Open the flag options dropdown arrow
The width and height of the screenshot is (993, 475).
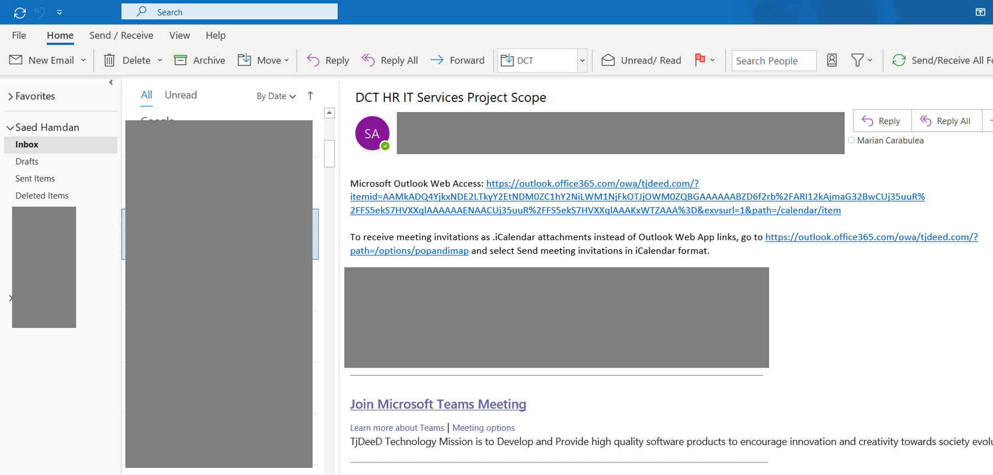click(712, 60)
